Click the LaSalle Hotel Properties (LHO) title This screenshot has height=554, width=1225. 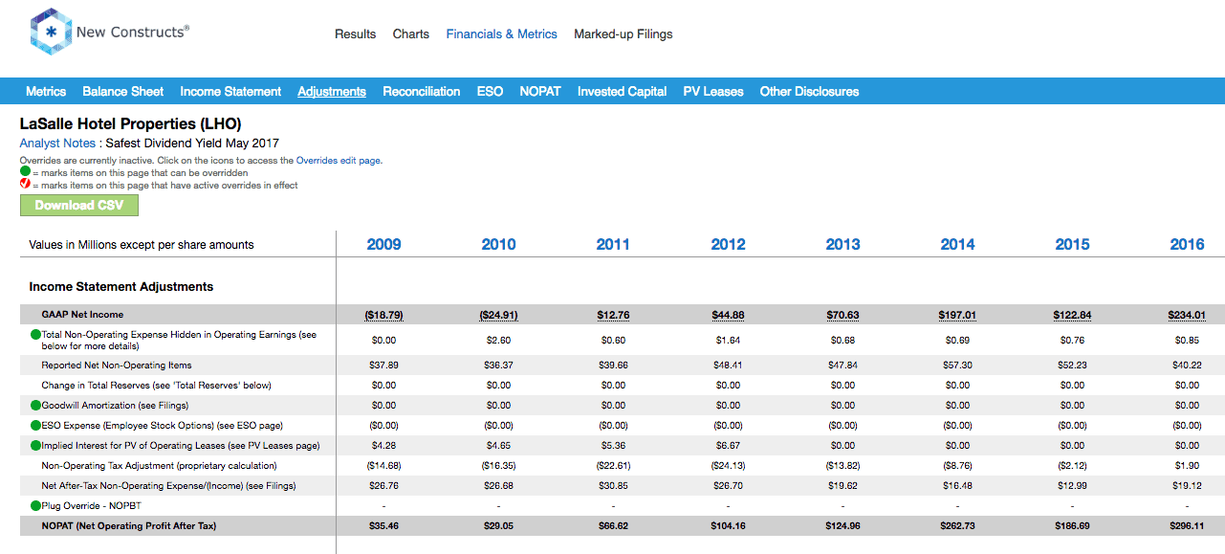[131, 123]
